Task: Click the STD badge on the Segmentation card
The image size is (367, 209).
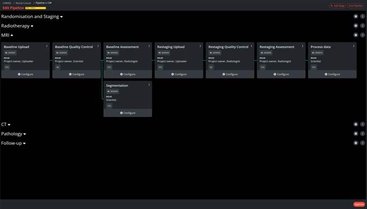Action: (109, 106)
